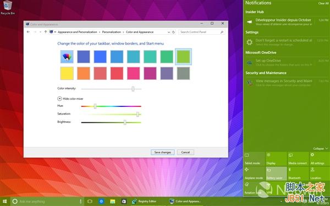Choose the gray color swatch

click(183, 73)
